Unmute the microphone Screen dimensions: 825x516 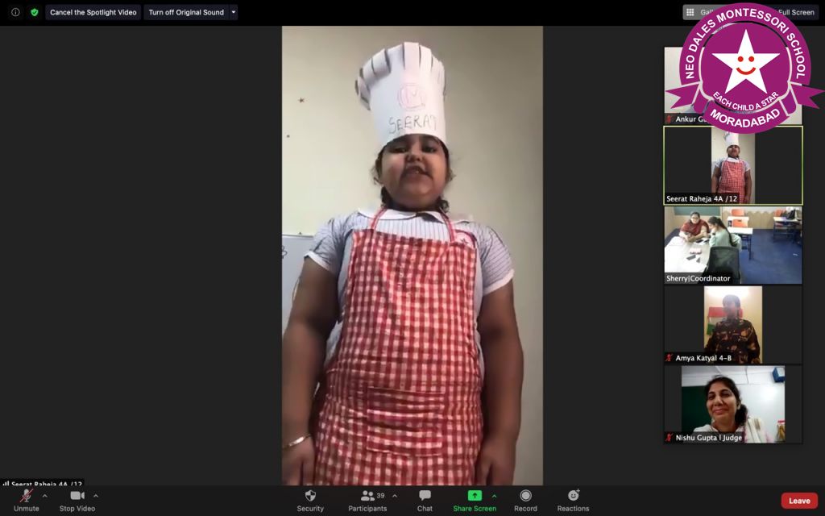[27, 501]
